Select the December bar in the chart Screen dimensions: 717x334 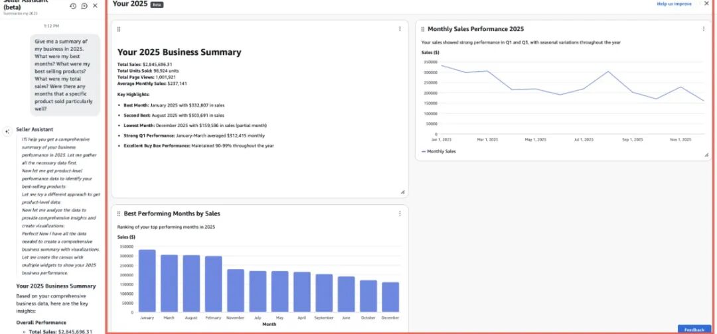click(391, 297)
